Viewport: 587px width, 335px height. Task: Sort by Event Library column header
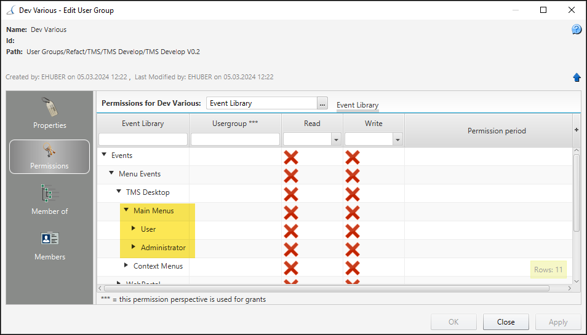pyautogui.click(x=143, y=124)
